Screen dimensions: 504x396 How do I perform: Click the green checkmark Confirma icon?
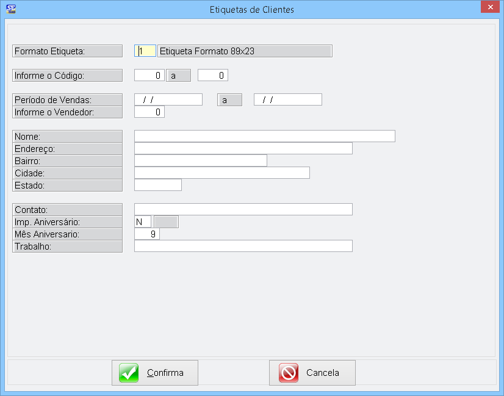click(x=129, y=373)
